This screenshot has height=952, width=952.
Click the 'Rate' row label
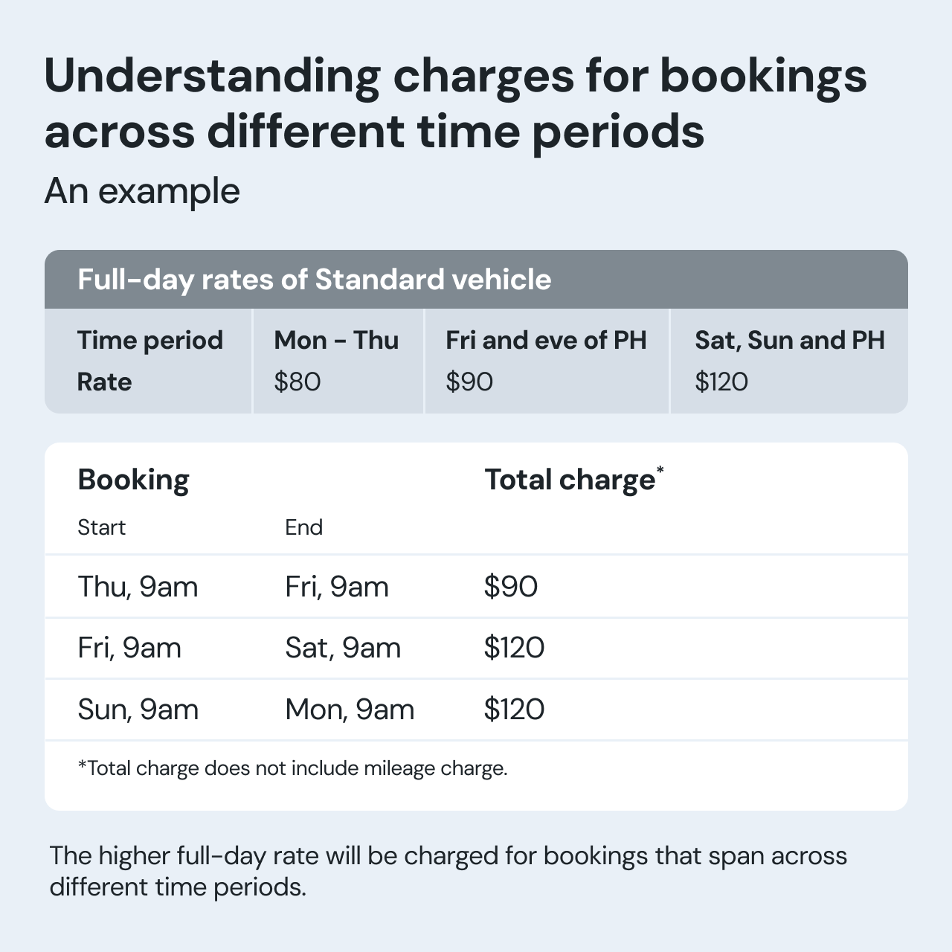(104, 382)
